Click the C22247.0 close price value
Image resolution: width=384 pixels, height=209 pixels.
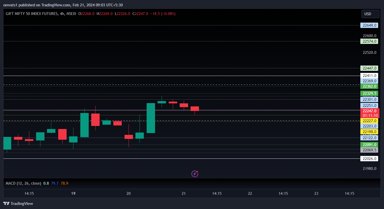click(140, 14)
